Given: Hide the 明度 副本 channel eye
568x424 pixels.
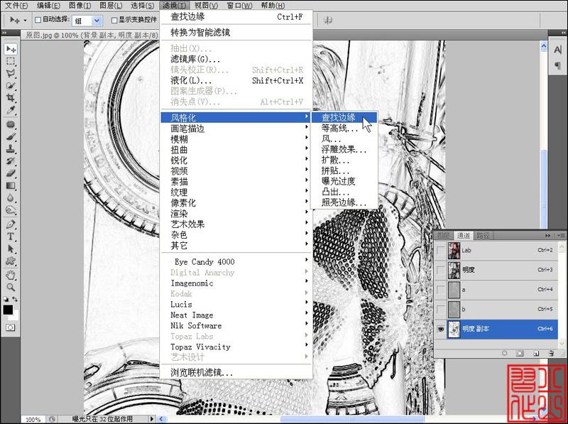Looking at the screenshot, I should coord(440,329).
